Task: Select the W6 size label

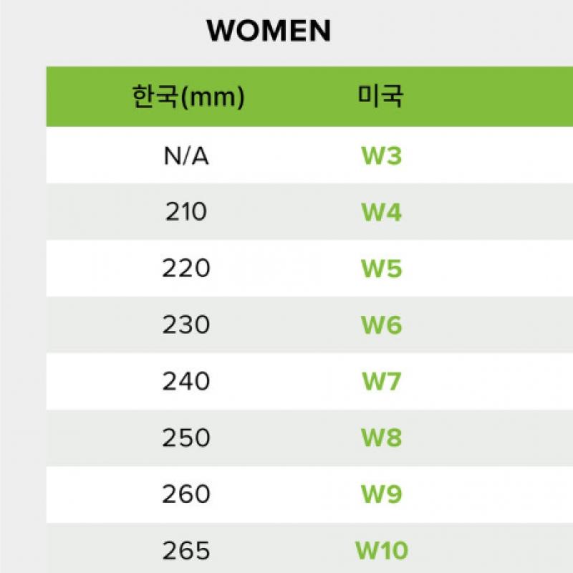Action: pos(381,325)
